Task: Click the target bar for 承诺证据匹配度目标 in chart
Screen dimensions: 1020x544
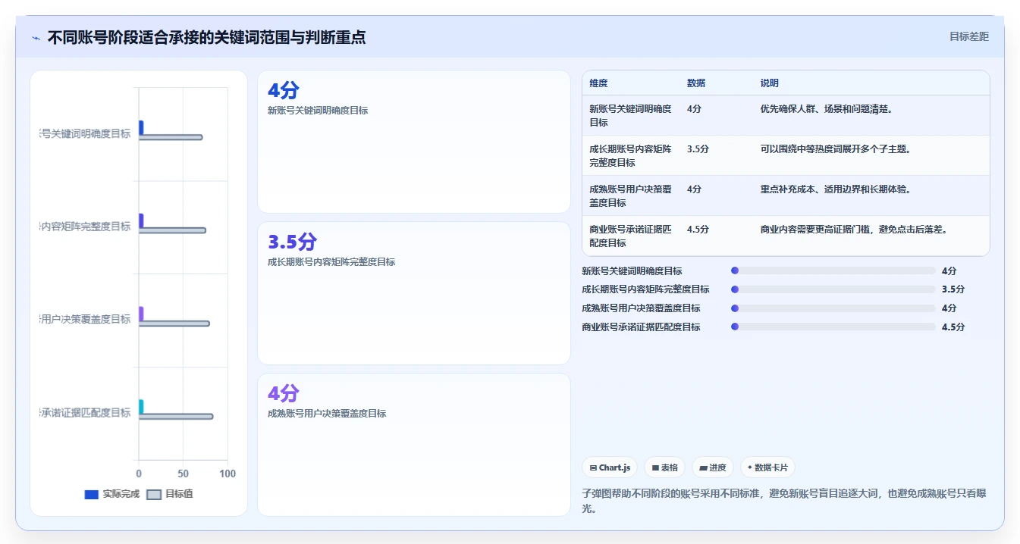Action: pos(176,416)
